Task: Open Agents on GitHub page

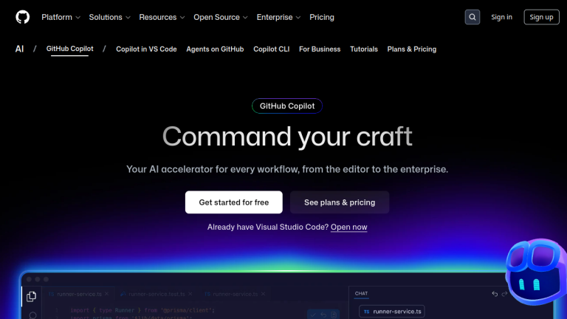Action: pos(215,49)
